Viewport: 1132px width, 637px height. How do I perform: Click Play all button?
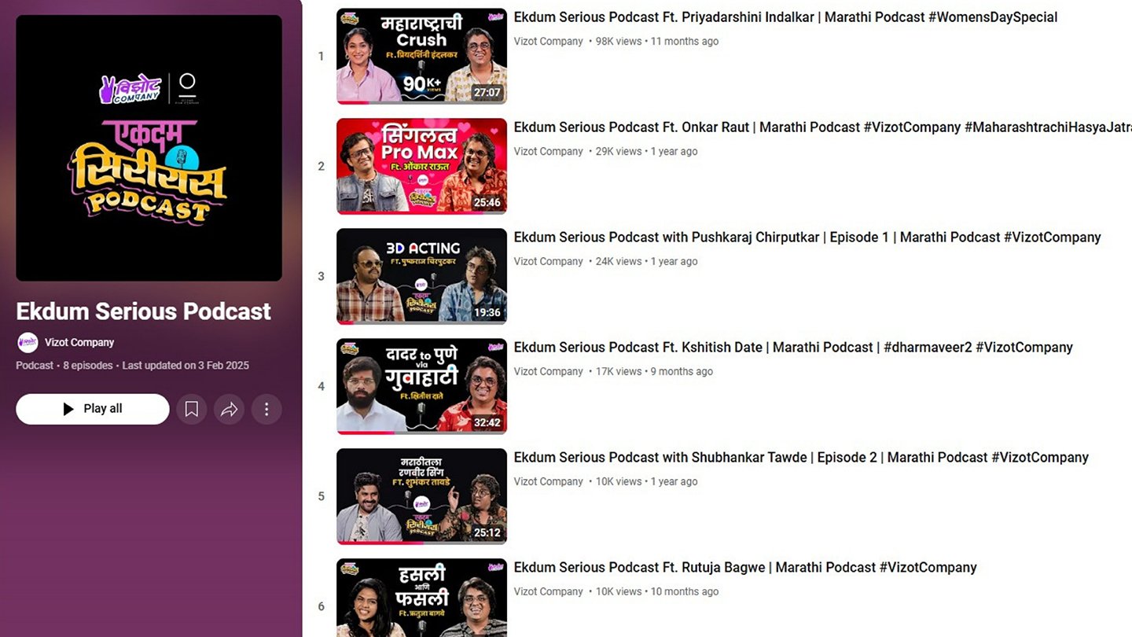tap(93, 409)
